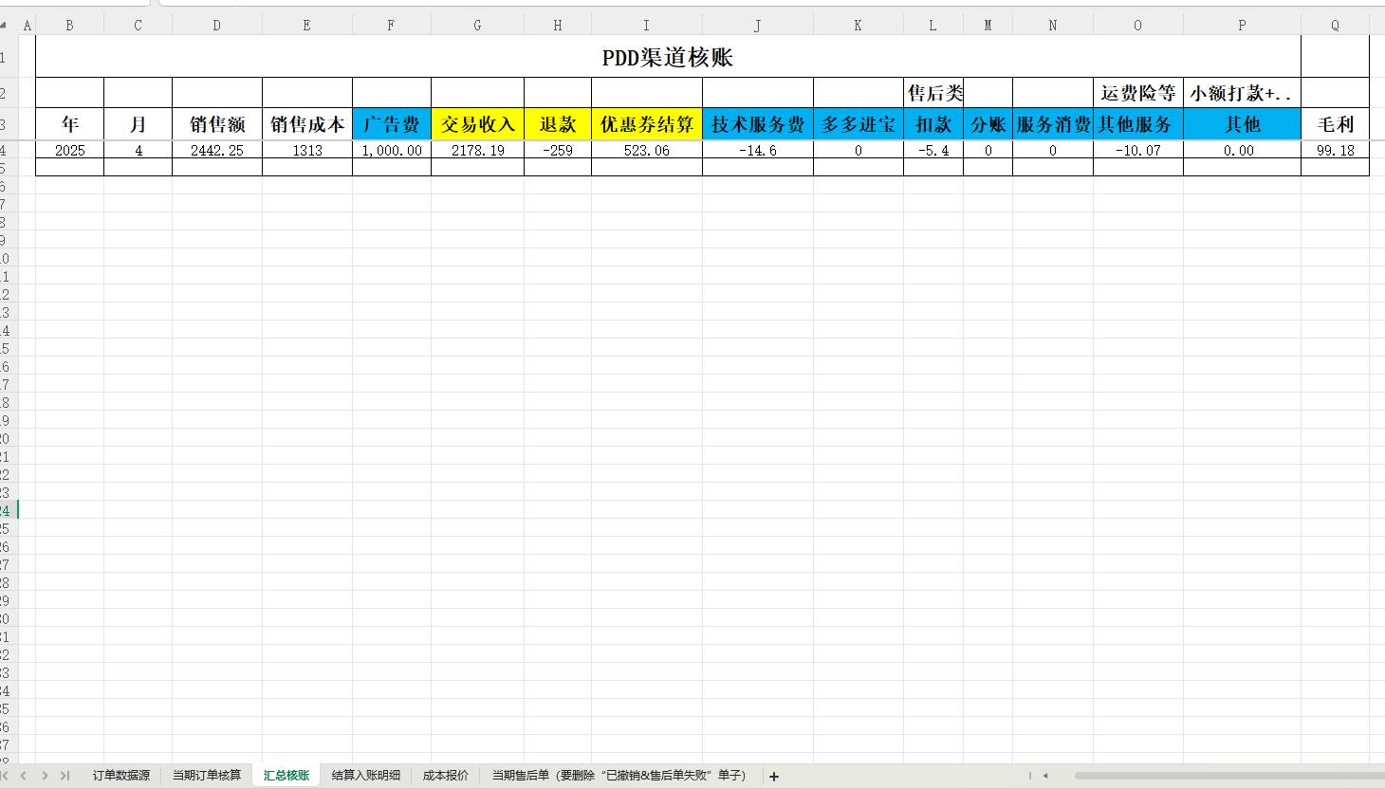
Task: Click the 其他服务 header cell
Action: (1138, 124)
